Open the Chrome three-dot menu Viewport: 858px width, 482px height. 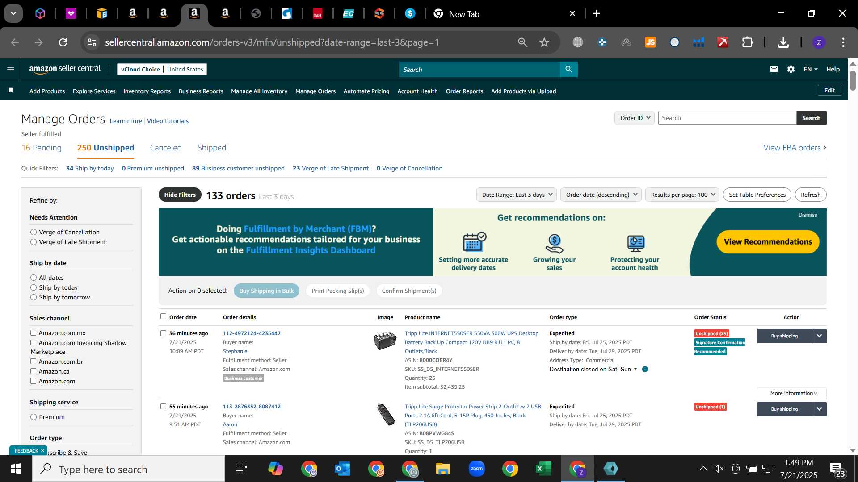click(x=843, y=42)
